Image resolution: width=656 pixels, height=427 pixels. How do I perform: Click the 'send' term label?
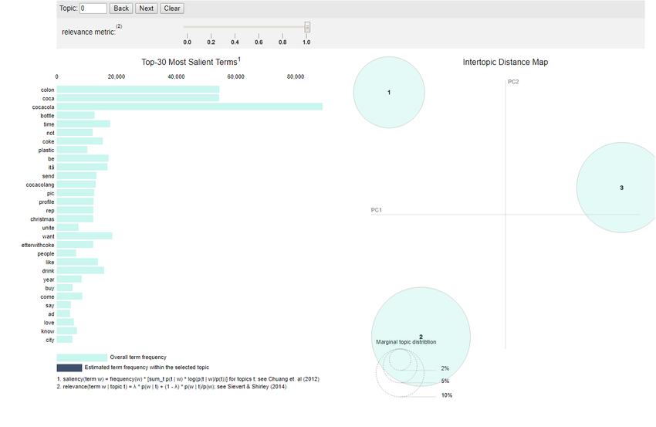click(48, 176)
